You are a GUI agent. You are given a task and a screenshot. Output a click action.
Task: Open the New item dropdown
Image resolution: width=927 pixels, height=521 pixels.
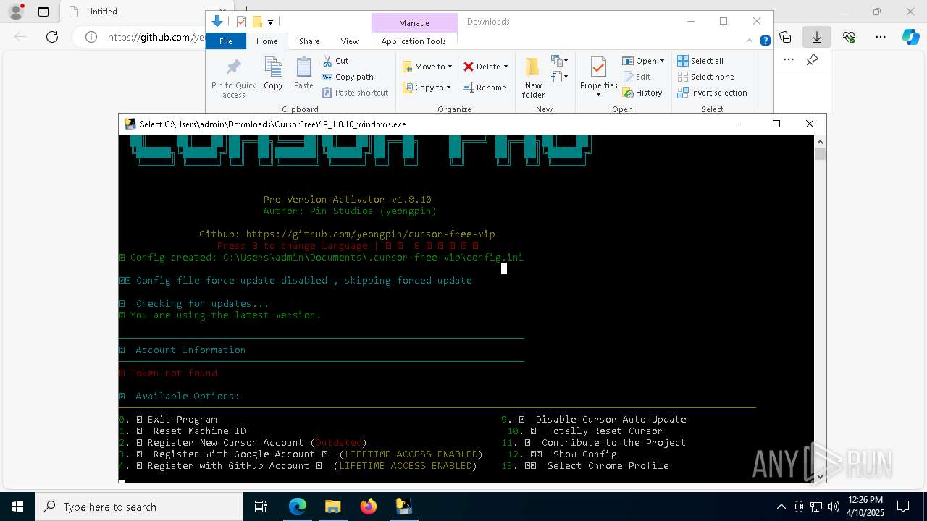tap(559, 61)
